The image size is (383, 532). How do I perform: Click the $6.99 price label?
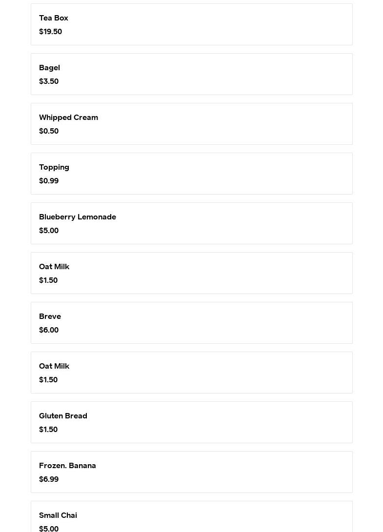click(49, 479)
